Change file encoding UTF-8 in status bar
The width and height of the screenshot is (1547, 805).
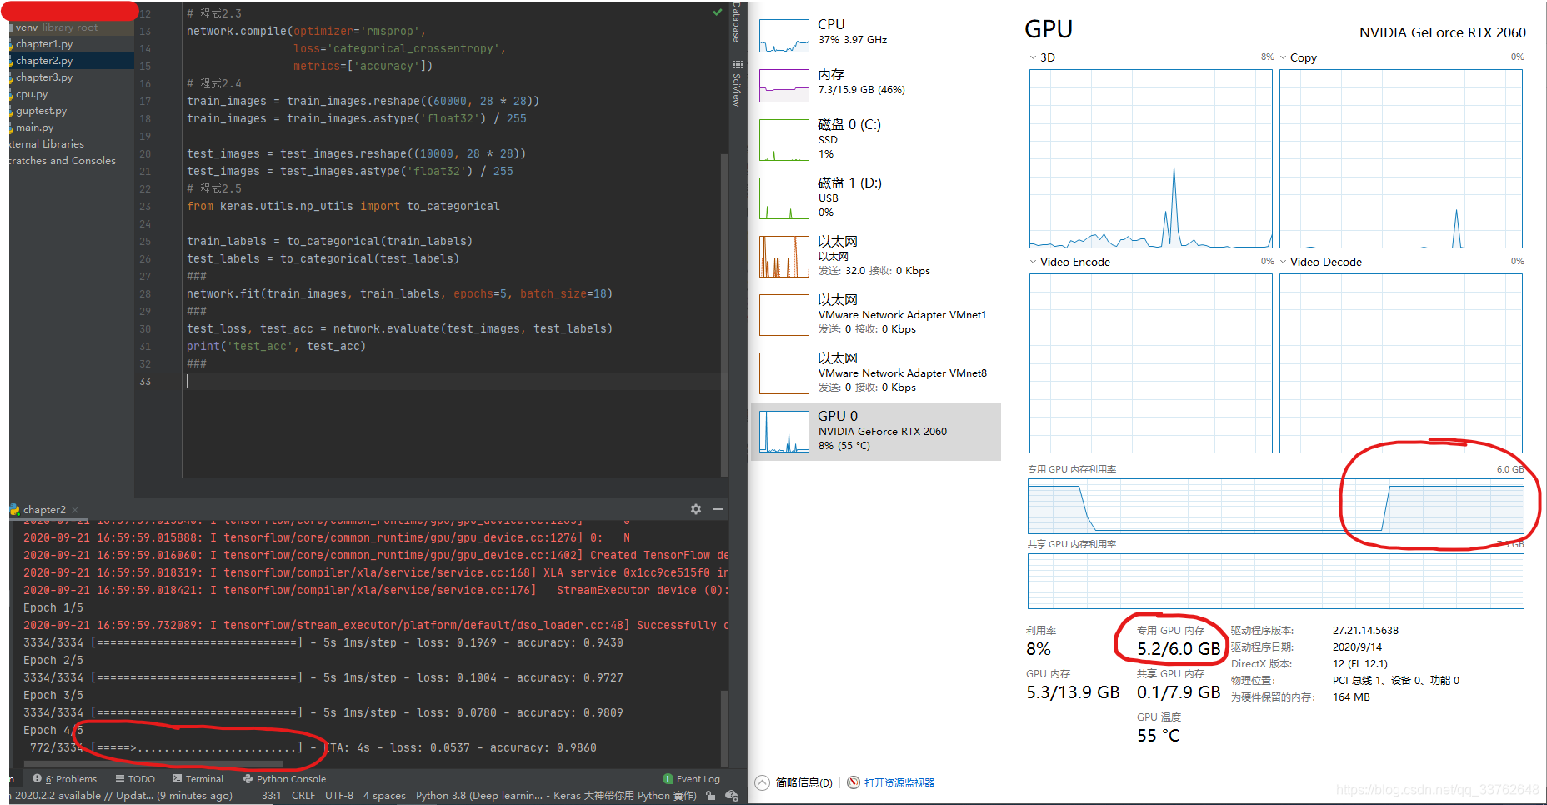(339, 796)
